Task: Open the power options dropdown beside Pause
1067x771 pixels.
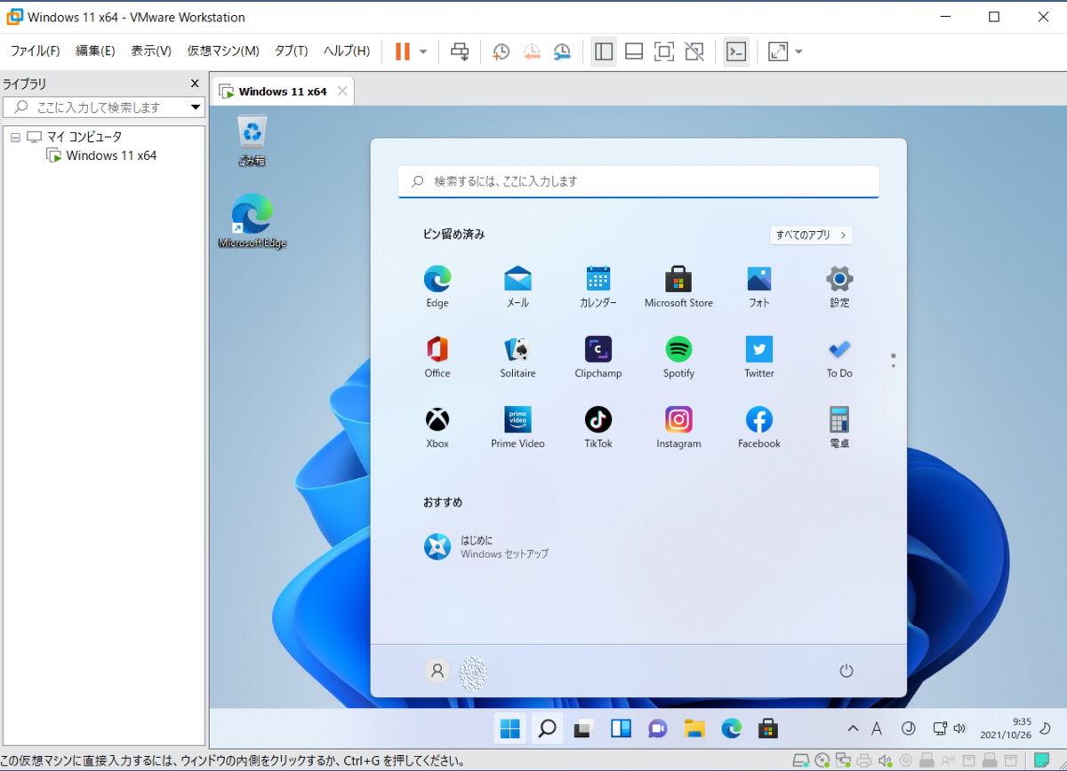Action: coord(423,52)
